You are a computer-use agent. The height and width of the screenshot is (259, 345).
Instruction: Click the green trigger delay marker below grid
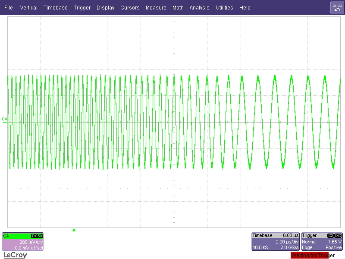tap(74, 230)
